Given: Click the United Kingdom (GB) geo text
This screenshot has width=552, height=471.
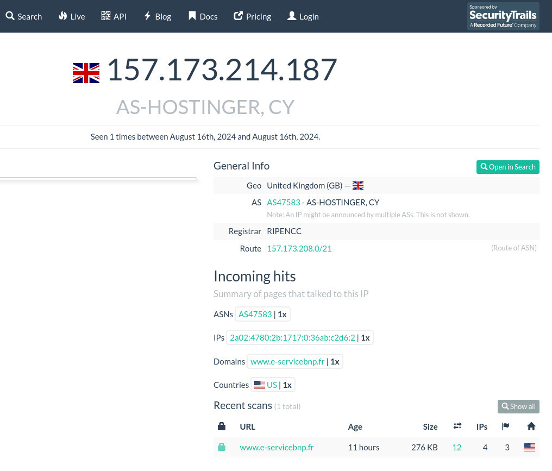Looking at the screenshot, I should point(304,185).
